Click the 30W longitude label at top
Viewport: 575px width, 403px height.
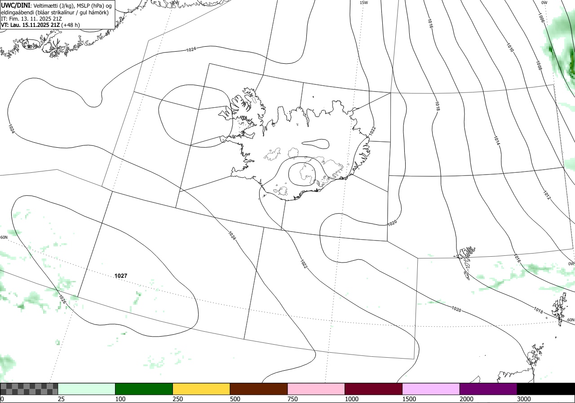(175, 2)
